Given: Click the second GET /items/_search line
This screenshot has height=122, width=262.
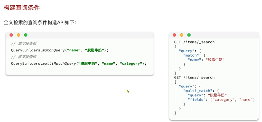Looking at the screenshot, I should pos(194,77).
